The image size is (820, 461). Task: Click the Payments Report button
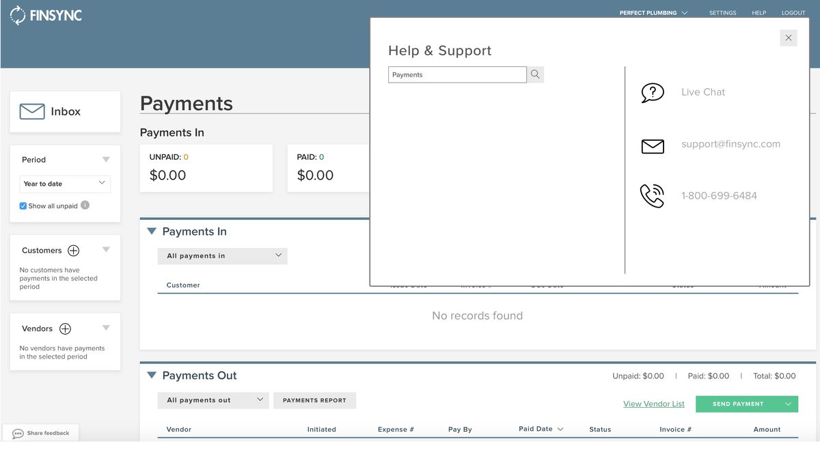pyautogui.click(x=314, y=400)
